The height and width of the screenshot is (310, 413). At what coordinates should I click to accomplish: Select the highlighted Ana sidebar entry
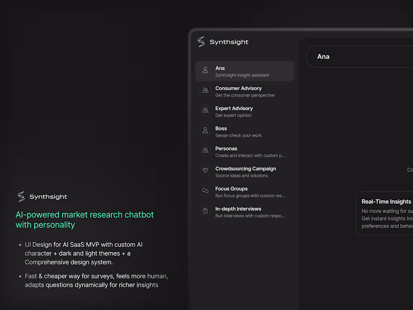pos(245,71)
